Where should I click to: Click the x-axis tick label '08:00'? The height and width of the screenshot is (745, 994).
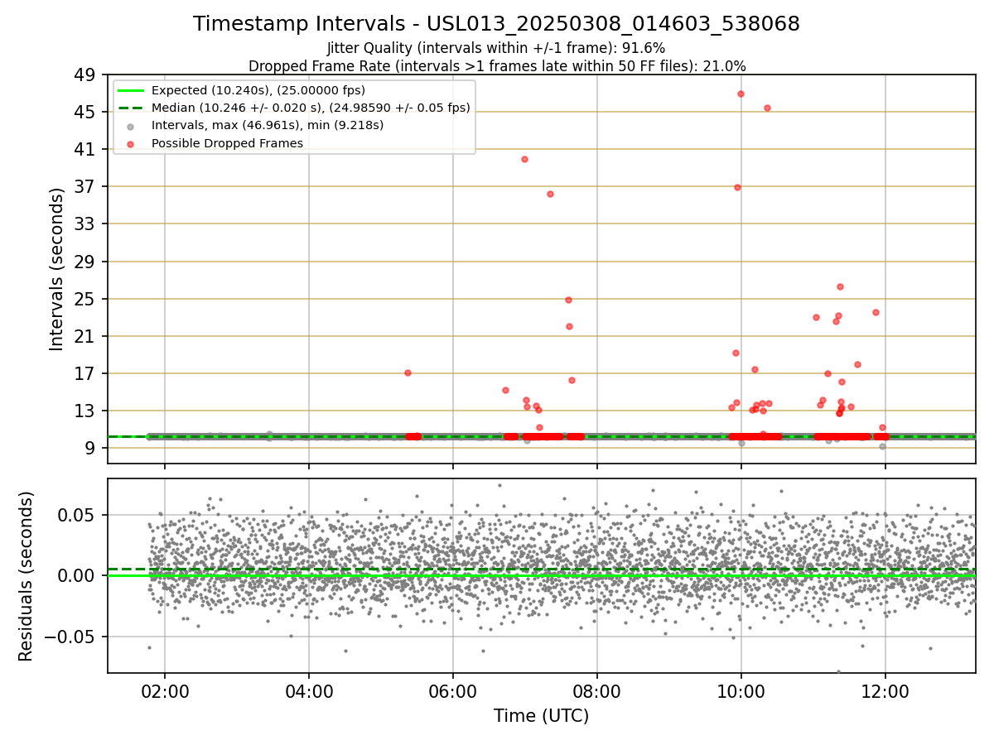click(597, 692)
